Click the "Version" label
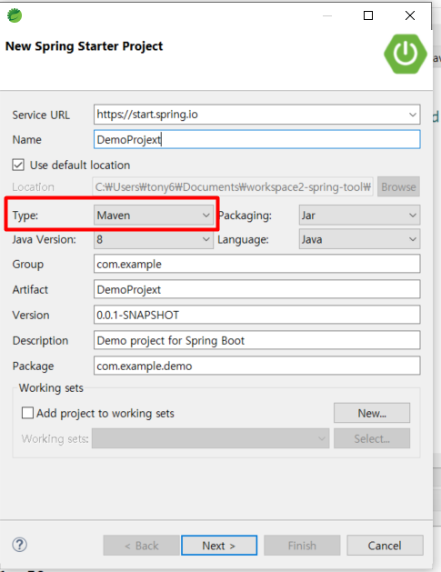 (31, 316)
